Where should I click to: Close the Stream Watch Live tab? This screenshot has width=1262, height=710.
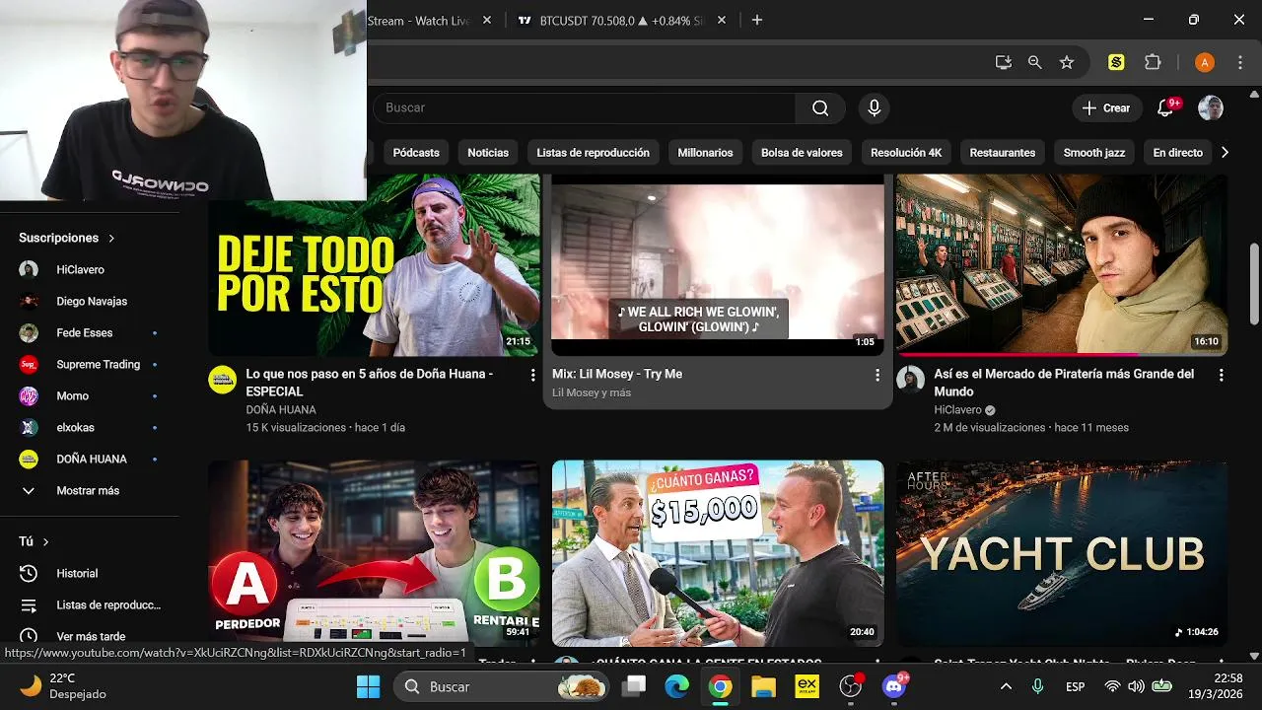[487, 20]
